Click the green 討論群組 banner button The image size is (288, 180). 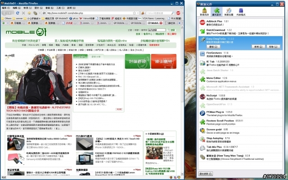138,61
